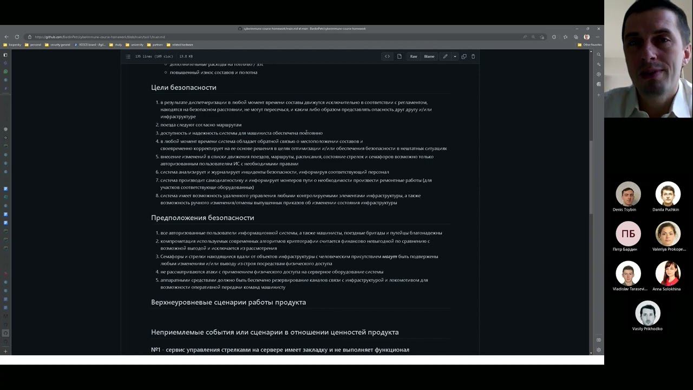This screenshot has height=390, width=693.
Task: Toggle the file outline list icon
Action: pos(128,56)
